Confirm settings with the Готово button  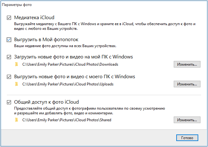[187, 138]
